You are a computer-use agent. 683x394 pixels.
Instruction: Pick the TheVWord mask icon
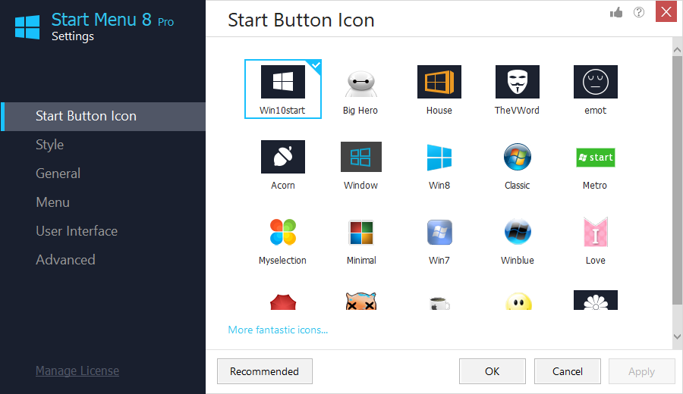click(517, 83)
